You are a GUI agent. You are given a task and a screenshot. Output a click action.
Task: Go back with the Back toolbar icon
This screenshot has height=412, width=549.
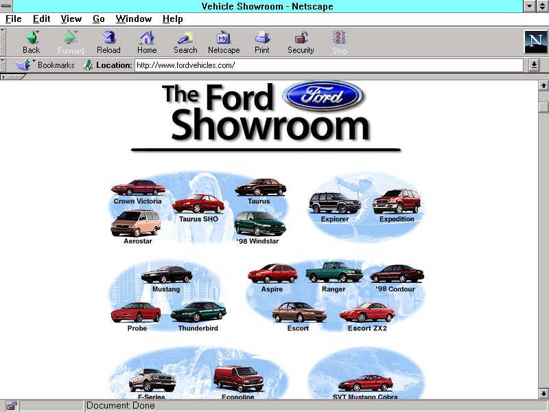click(x=31, y=38)
